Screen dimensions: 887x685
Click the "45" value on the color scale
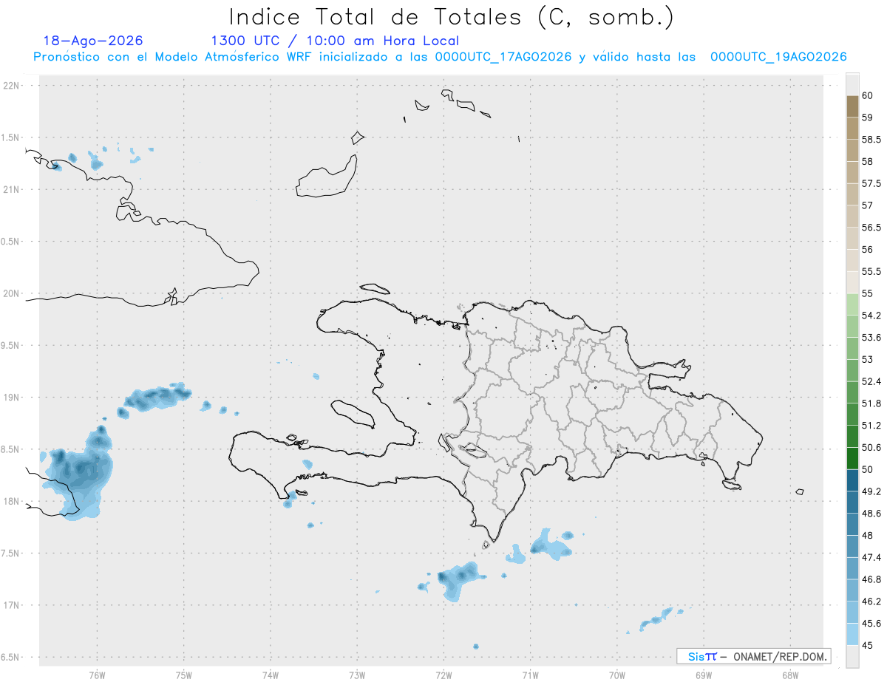tap(868, 646)
